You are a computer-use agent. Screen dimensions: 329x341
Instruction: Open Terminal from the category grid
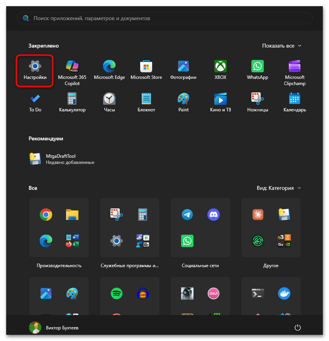[x=258, y=293]
